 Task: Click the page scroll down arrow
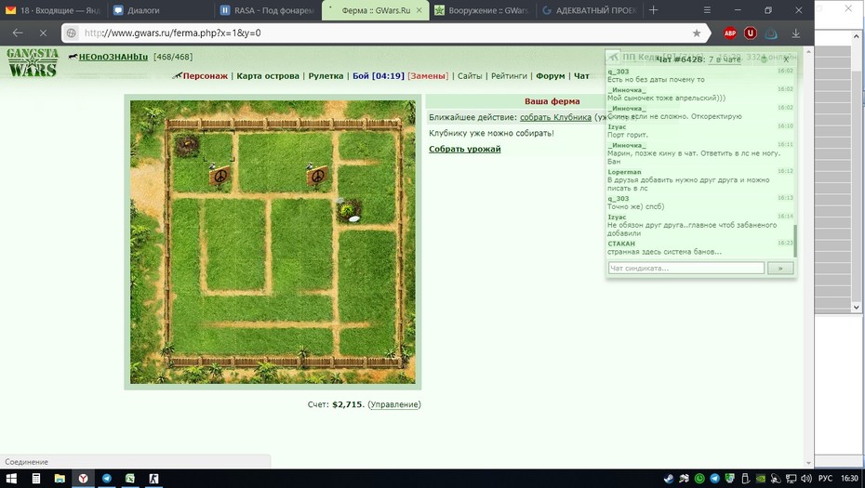[809, 463]
